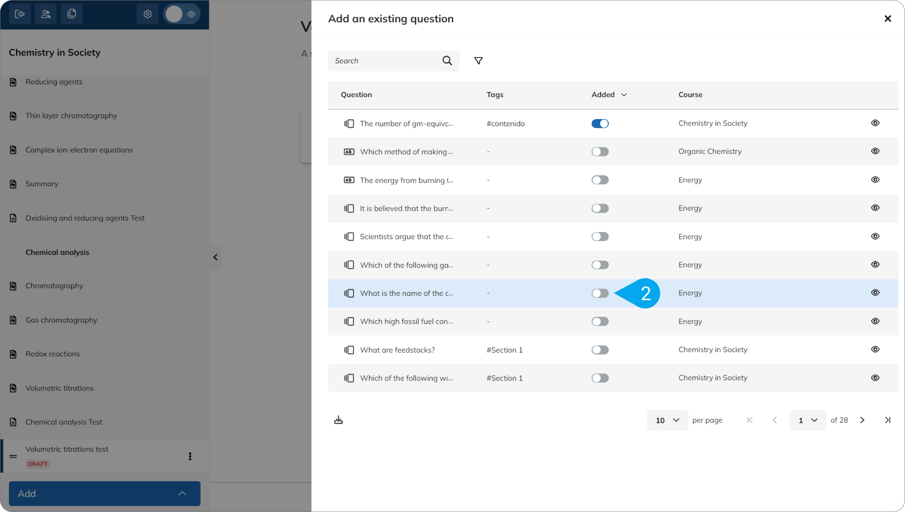
Task: Disable the added toggle for gm-equivalent question
Action: [600, 123]
